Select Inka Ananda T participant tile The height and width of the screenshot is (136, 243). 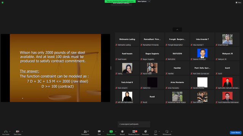[x=202, y=39]
